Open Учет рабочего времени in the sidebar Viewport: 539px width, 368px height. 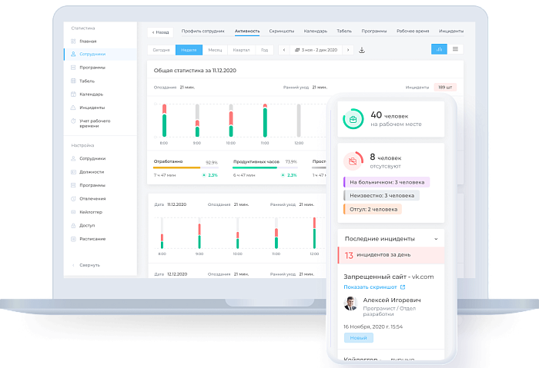pos(95,124)
